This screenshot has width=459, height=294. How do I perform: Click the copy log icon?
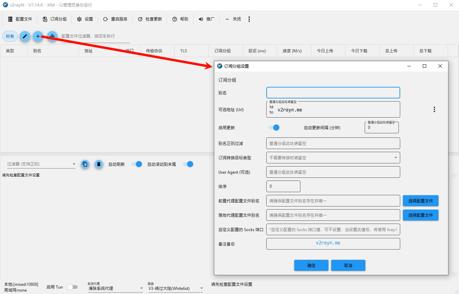(85, 164)
